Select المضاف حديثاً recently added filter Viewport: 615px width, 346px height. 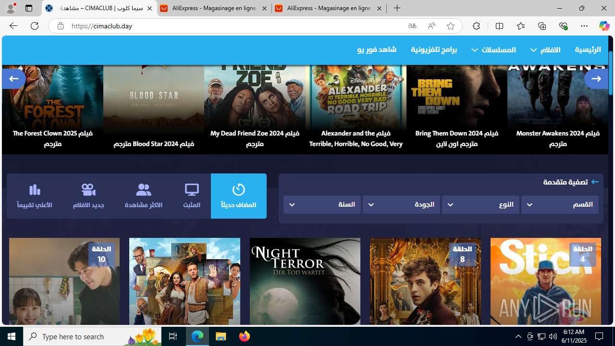click(x=239, y=196)
